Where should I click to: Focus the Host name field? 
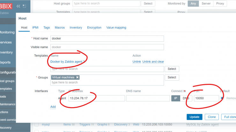tap(107, 39)
